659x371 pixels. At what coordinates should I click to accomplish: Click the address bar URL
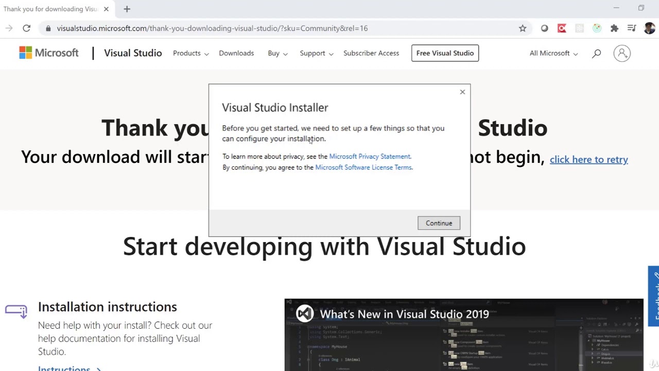pyautogui.click(x=212, y=28)
